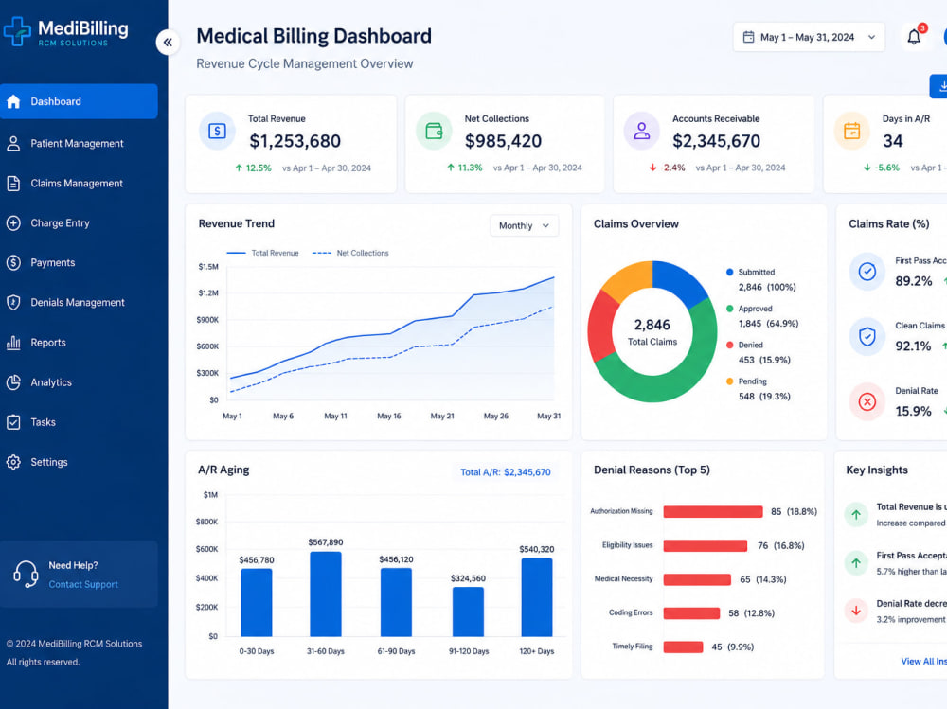Click Reports bar-chart icon
The width and height of the screenshot is (947, 709).
(13, 343)
